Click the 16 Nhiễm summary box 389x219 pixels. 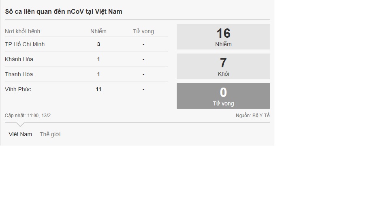pyautogui.click(x=223, y=37)
